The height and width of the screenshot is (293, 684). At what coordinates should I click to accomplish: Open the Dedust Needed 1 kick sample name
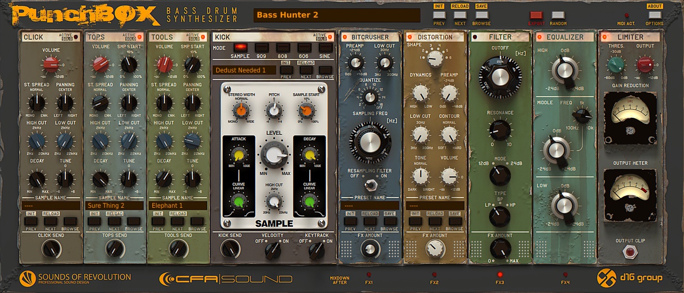(x=244, y=70)
